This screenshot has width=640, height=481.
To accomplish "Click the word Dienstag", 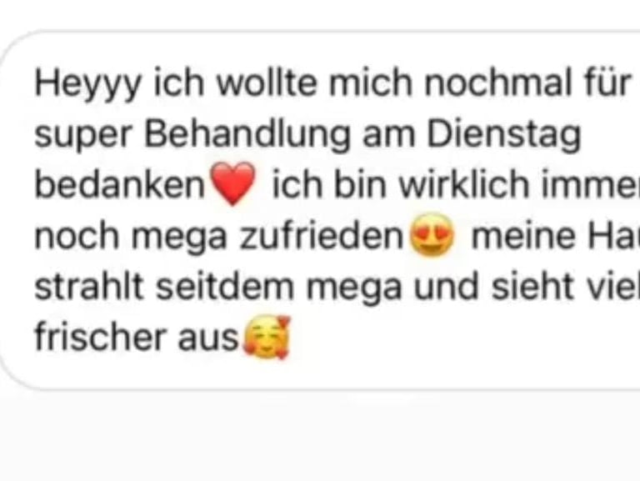I will [503, 135].
